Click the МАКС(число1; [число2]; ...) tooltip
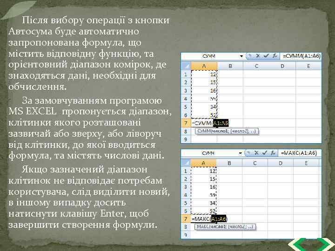 [225, 227]
